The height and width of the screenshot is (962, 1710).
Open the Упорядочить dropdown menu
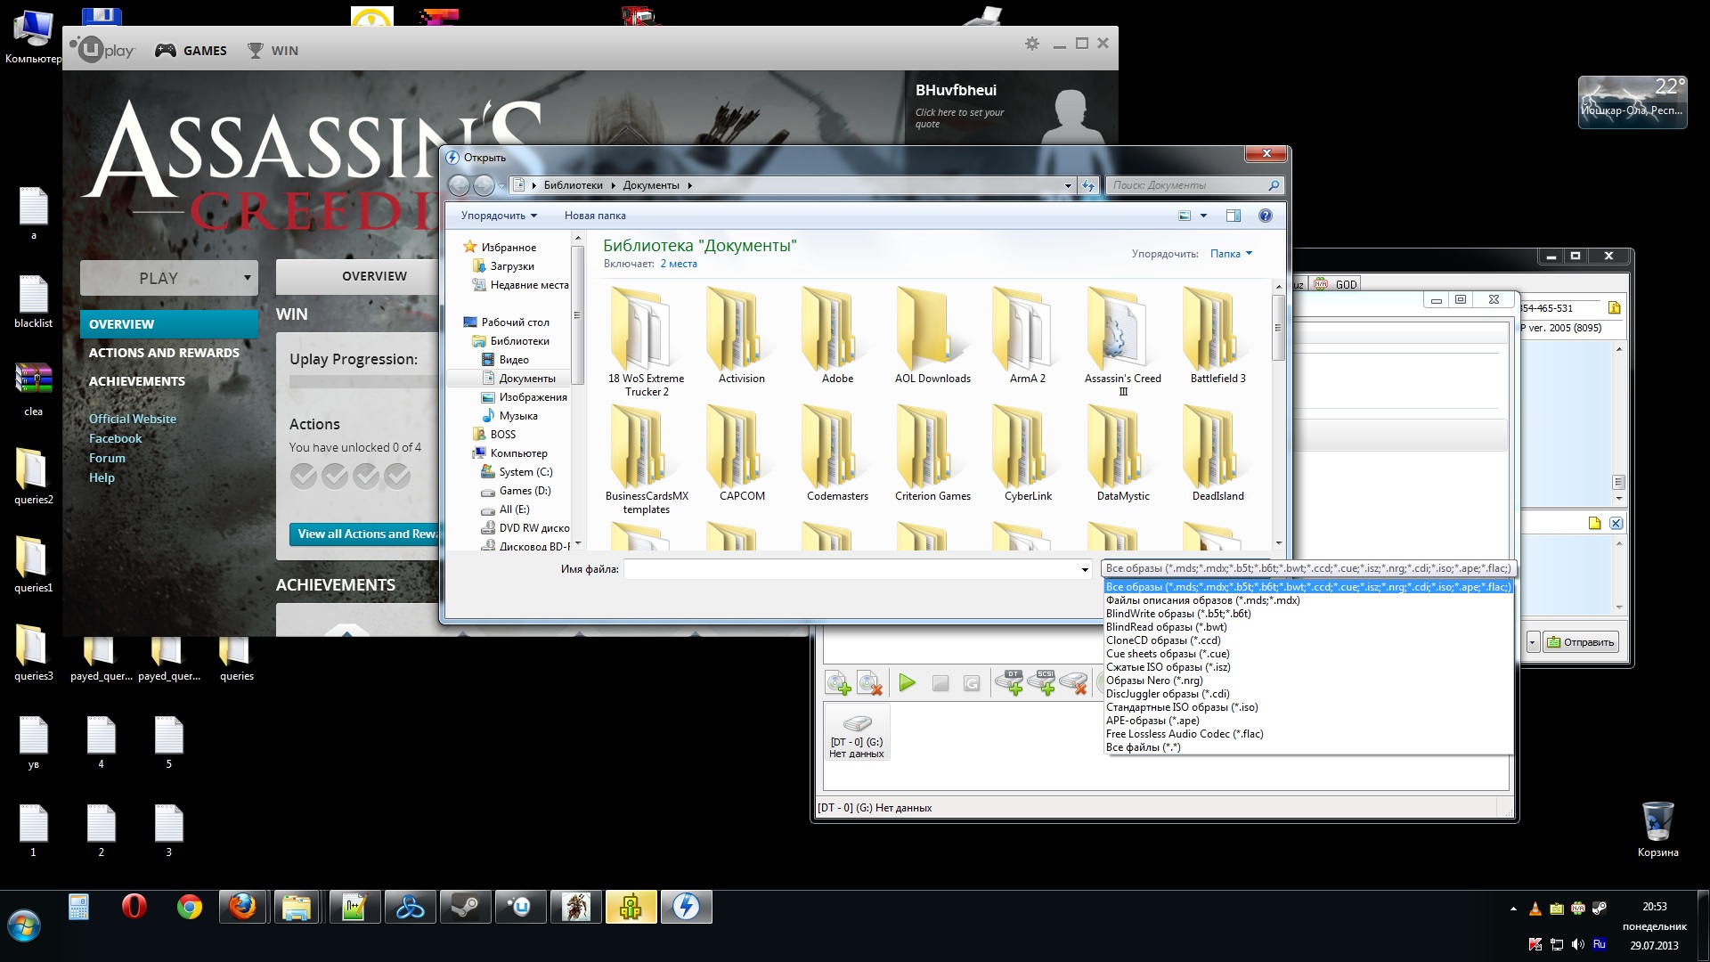pos(499,216)
